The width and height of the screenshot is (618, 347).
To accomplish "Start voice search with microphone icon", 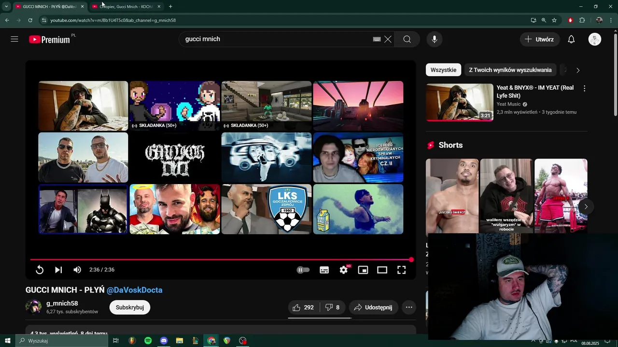I will tap(435, 39).
